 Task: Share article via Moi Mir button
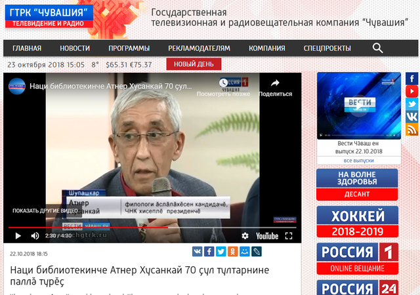pos(245,252)
